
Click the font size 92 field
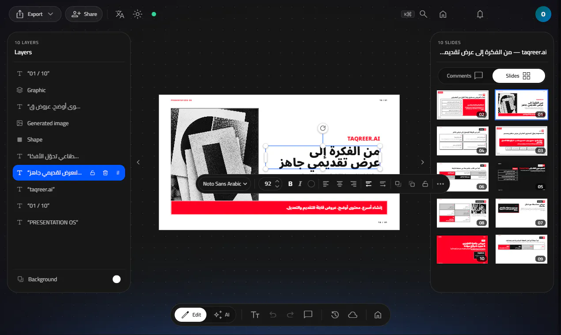click(x=268, y=184)
